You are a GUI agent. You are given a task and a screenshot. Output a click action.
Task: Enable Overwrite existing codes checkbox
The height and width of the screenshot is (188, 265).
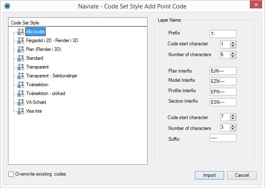pyautogui.click(x=11, y=174)
